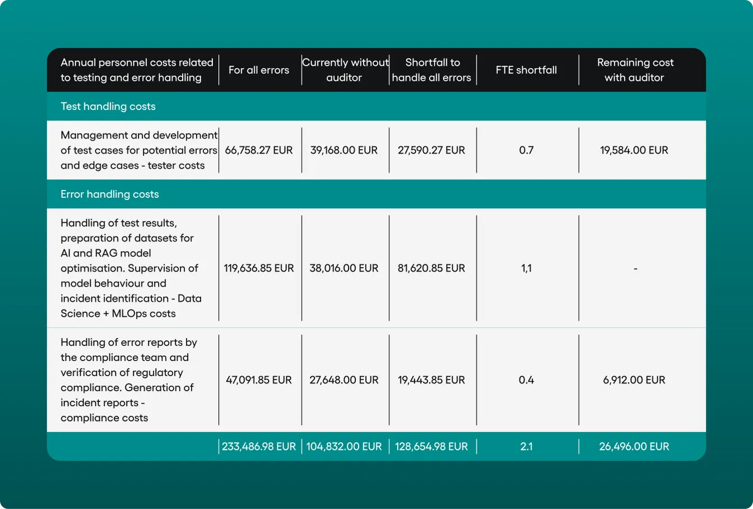Click the value 19,584.00 EUR

point(634,150)
